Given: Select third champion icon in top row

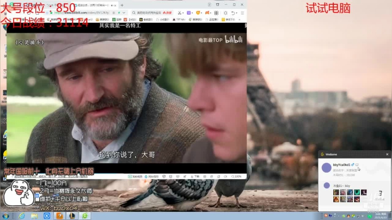Looking at the screenshot, I should pyautogui.click(x=350, y=192).
